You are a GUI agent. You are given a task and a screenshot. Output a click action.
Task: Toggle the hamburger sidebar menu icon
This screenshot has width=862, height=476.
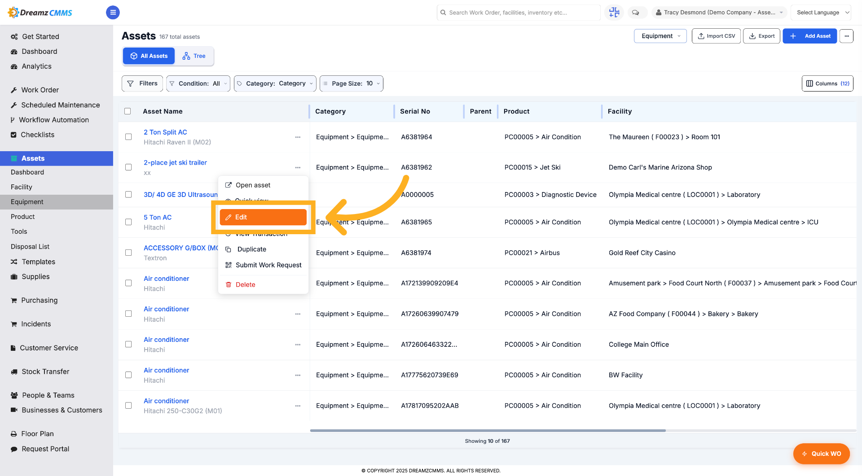[x=113, y=13]
